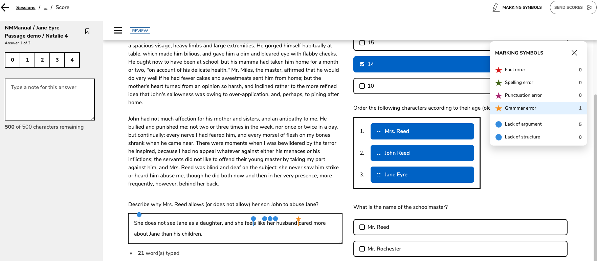Bookmark this answer
Image resolution: width=597 pixels, height=261 pixels.
pyautogui.click(x=87, y=31)
